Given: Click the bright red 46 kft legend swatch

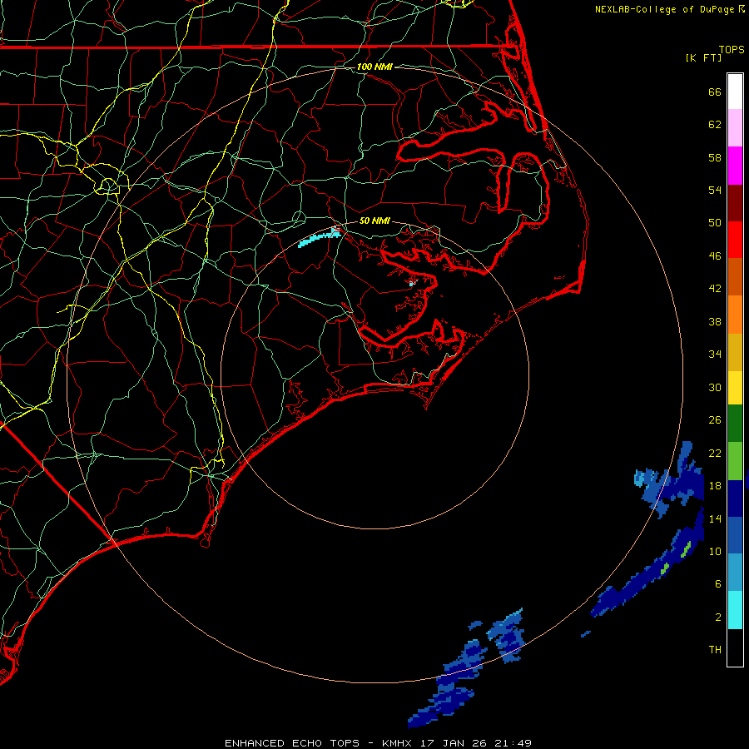Looking at the screenshot, I should point(735,240).
